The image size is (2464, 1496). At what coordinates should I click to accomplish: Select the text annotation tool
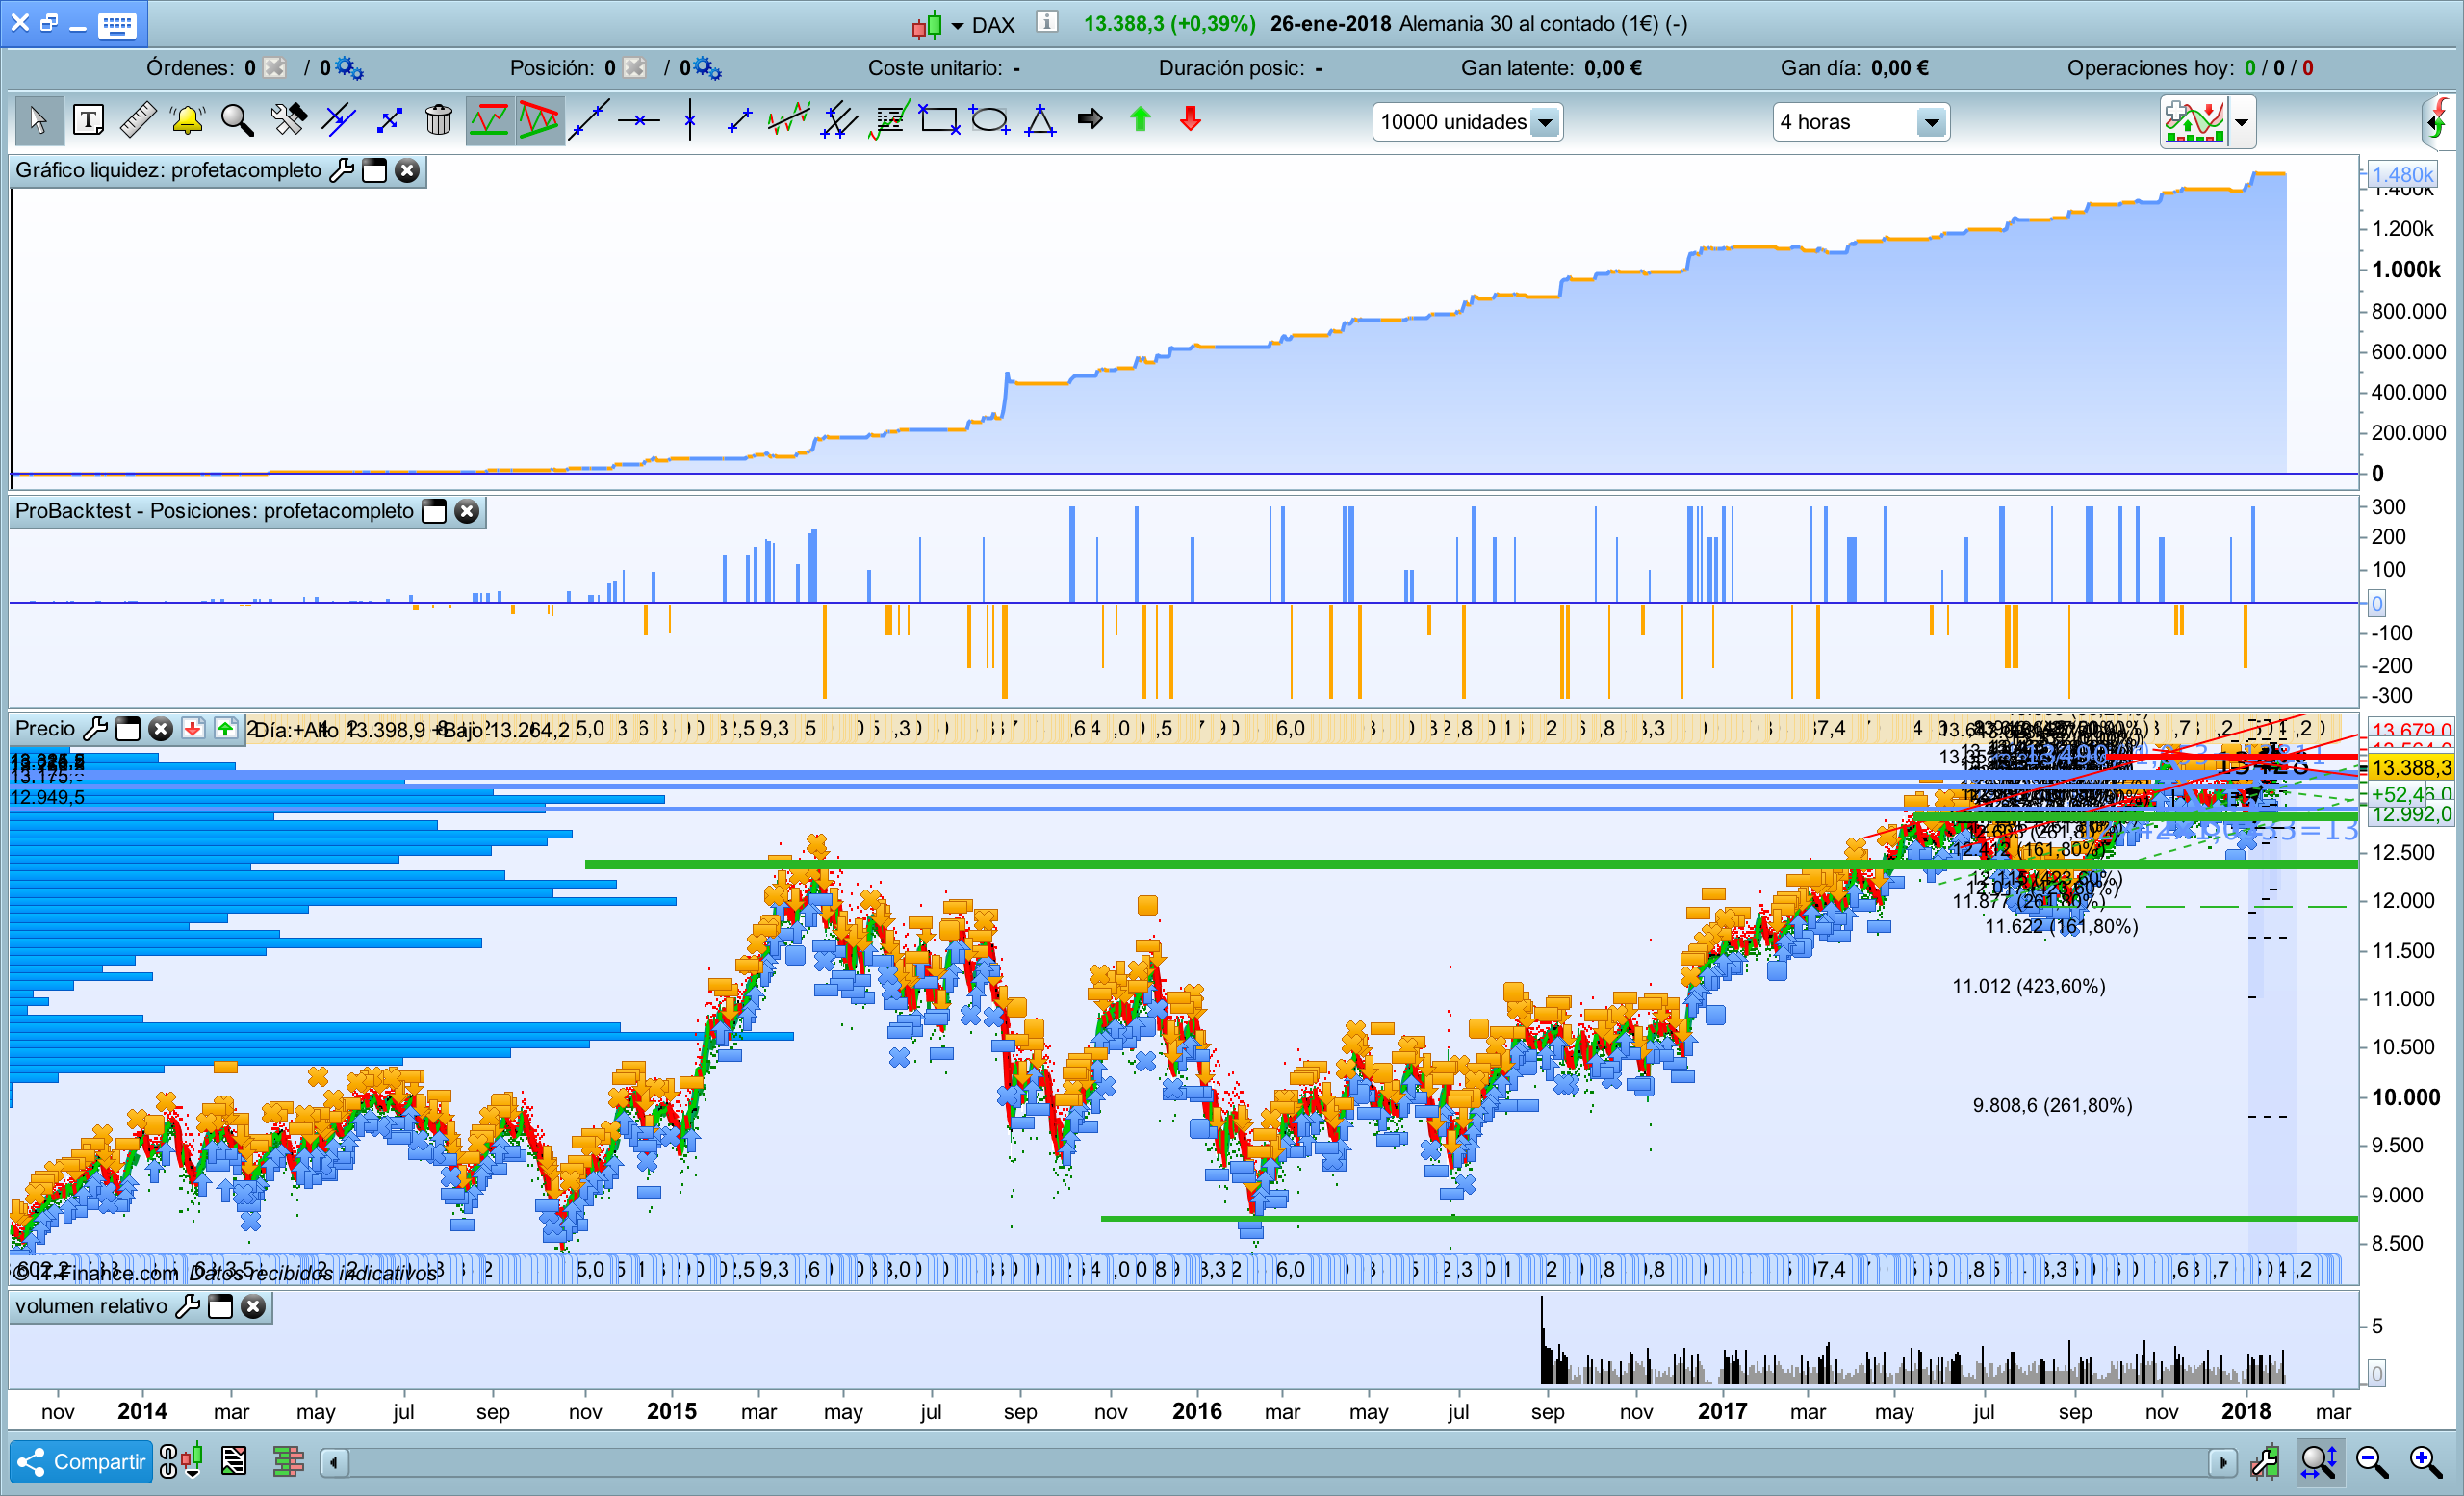[x=88, y=121]
